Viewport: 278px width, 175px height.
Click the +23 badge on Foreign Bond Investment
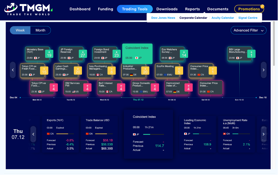(x=116, y=54)
